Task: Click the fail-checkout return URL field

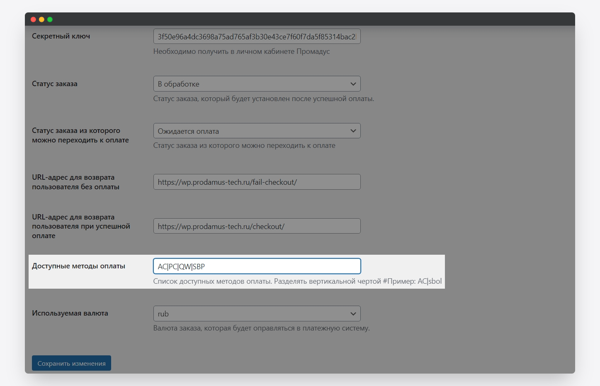Action: tap(257, 182)
